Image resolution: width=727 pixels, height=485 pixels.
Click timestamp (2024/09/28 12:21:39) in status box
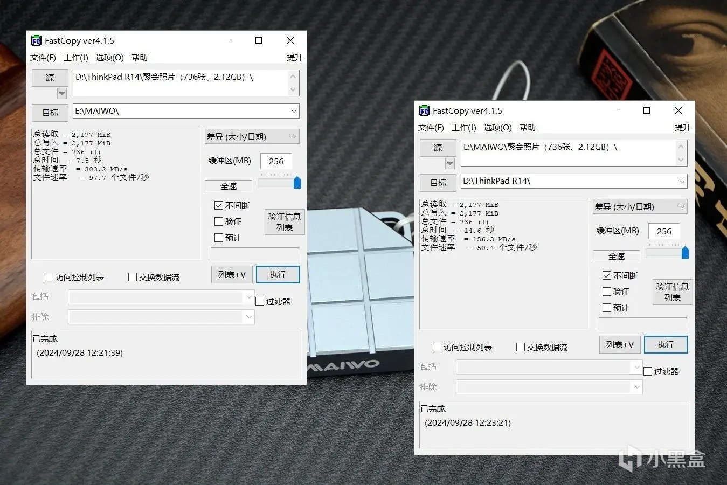click(x=80, y=353)
